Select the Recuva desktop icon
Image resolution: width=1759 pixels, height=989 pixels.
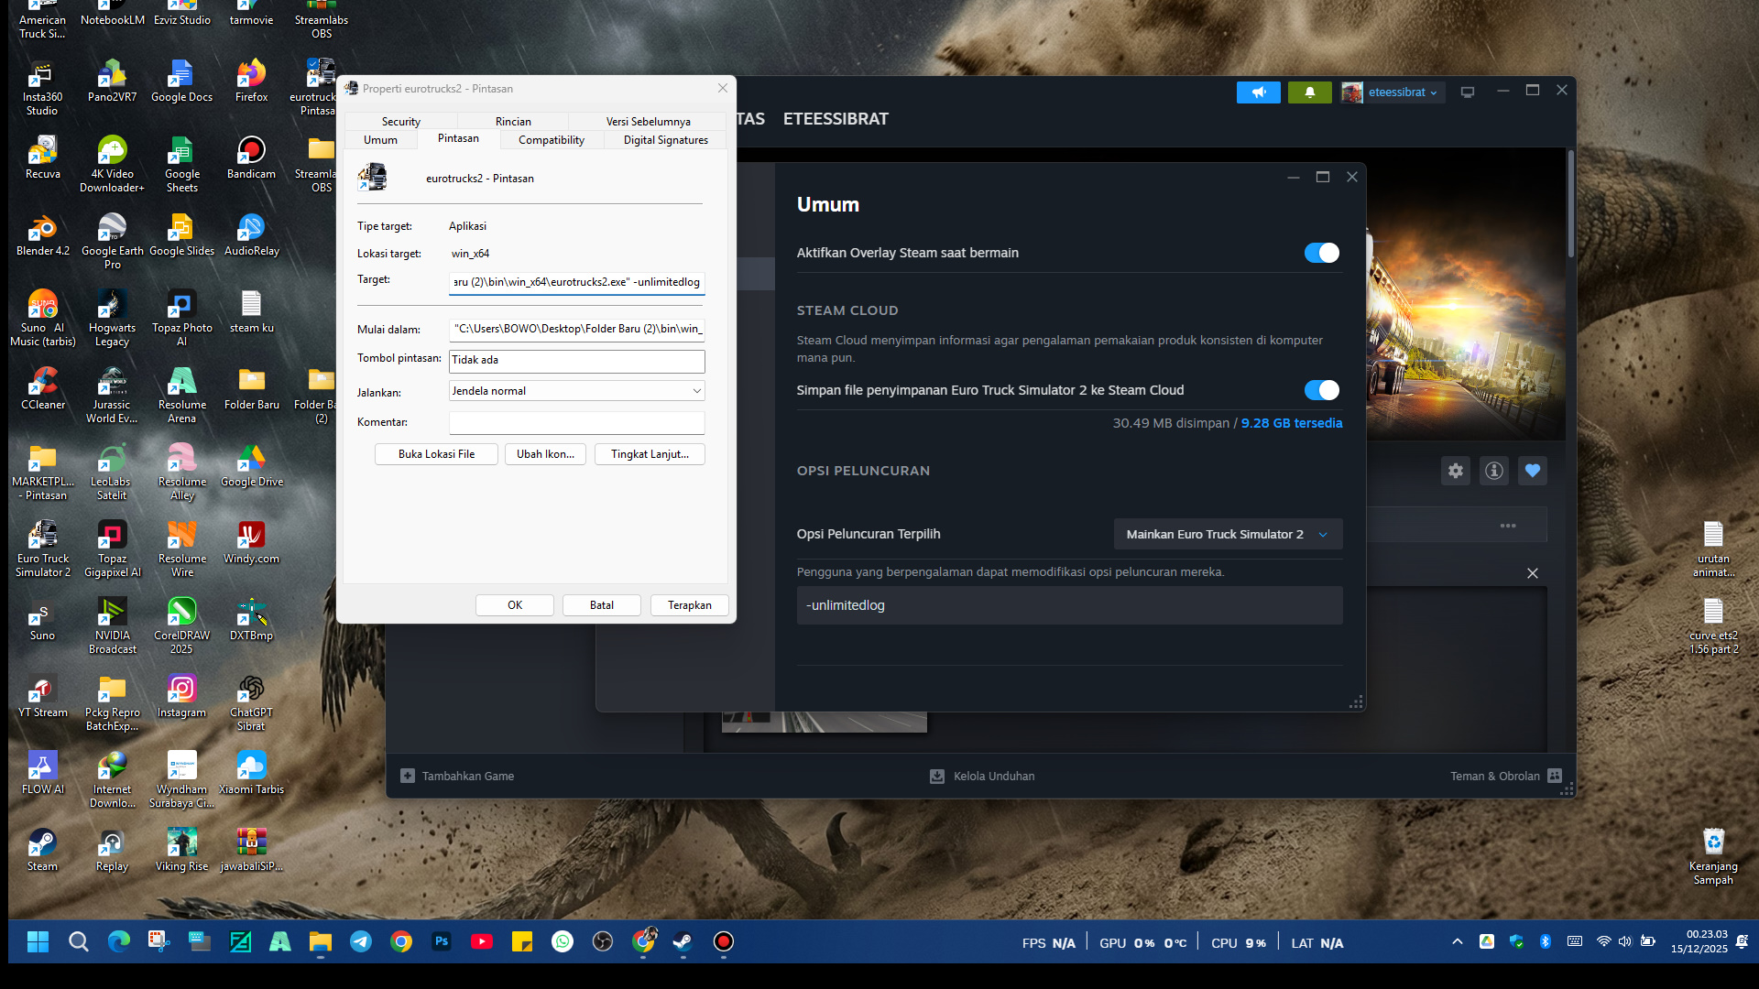[42, 158]
